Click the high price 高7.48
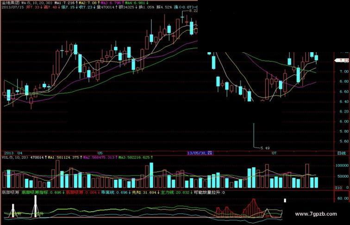Screen dimensions: 350x225 51,7
